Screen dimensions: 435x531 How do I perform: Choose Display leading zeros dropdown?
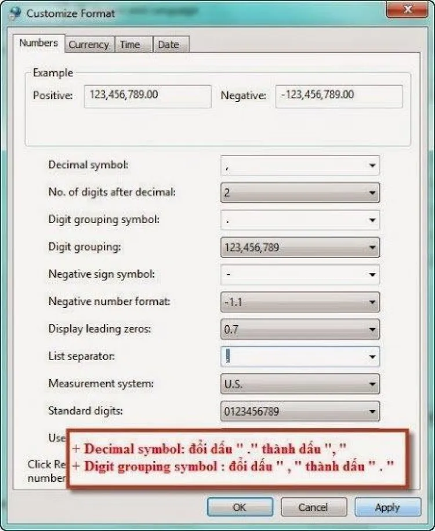(372, 329)
